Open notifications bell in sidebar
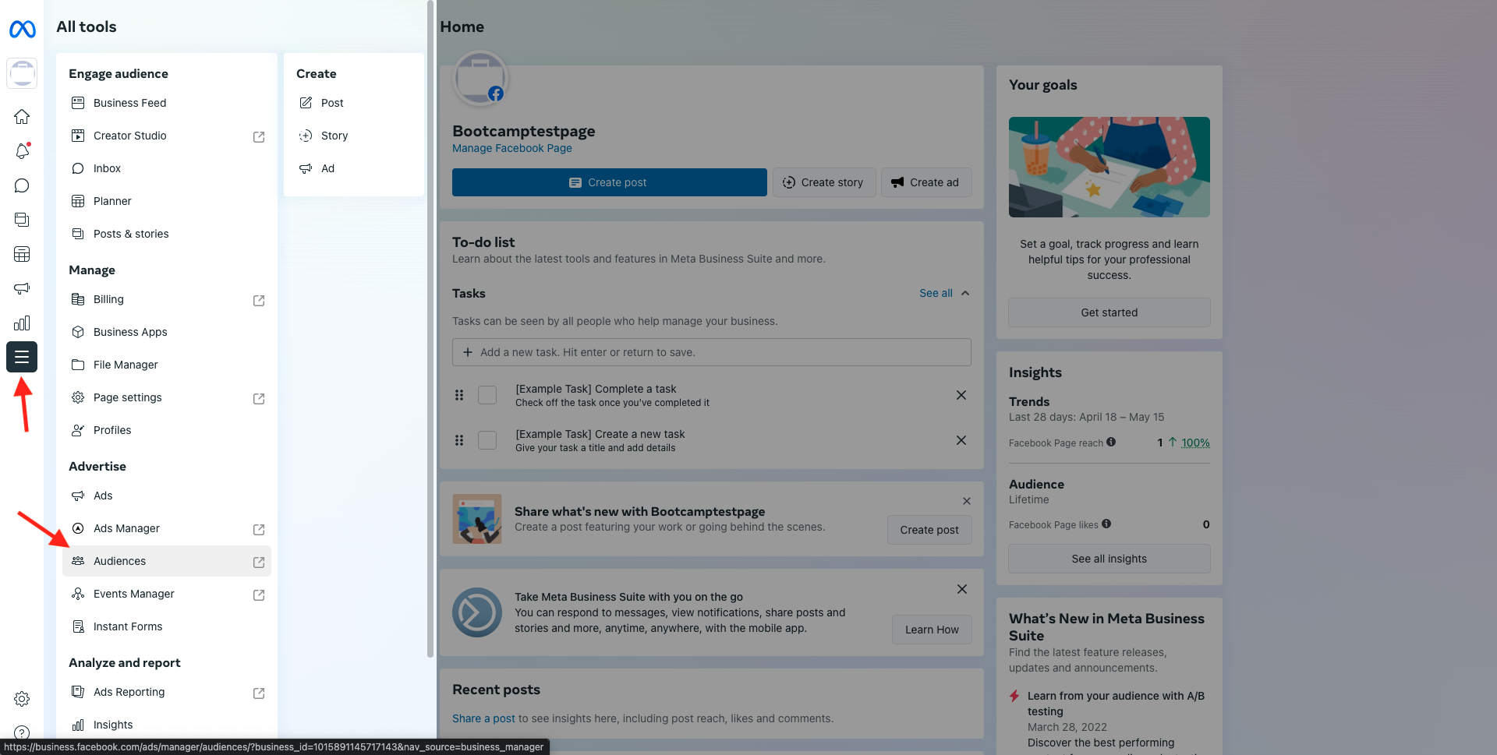This screenshot has height=755, width=1497. pyautogui.click(x=22, y=151)
